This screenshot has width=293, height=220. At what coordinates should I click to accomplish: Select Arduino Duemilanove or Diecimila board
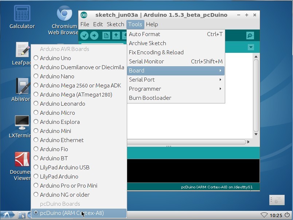click(79, 67)
